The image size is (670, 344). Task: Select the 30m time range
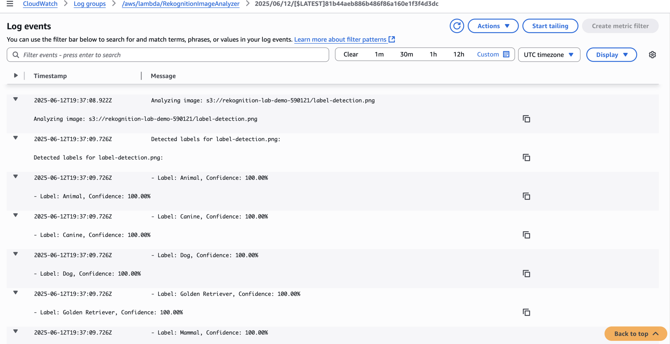click(406, 54)
